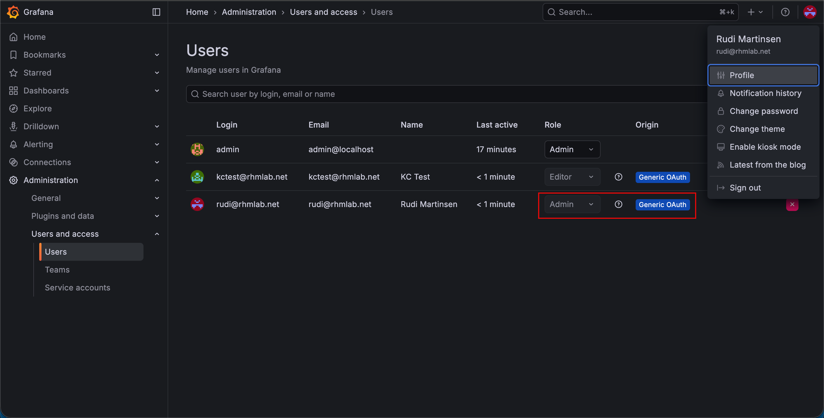
Task: Click the Administration gear icon
Action: 13,180
